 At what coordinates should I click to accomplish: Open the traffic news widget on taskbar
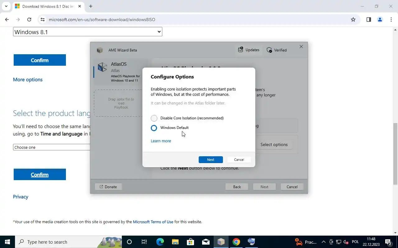pos(306,242)
